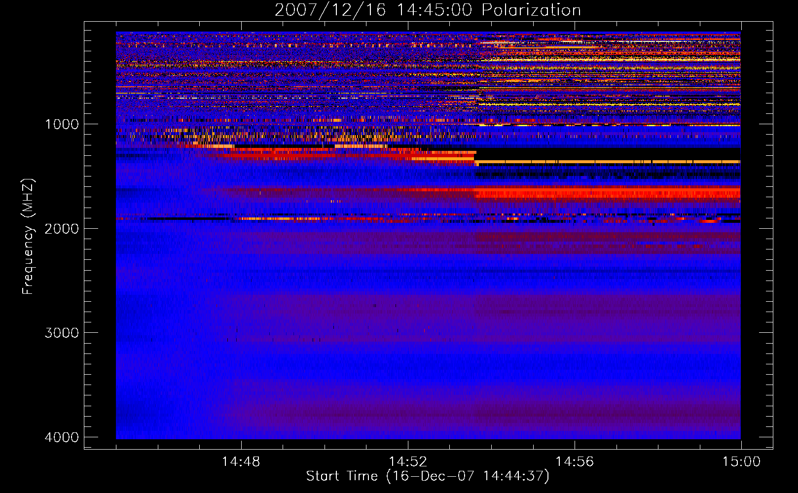
Task: Click the 3000 frequency tick label
Action: click(62, 333)
